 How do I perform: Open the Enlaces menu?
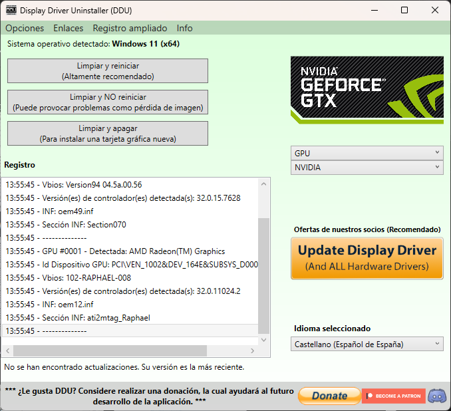(x=68, y=28)
